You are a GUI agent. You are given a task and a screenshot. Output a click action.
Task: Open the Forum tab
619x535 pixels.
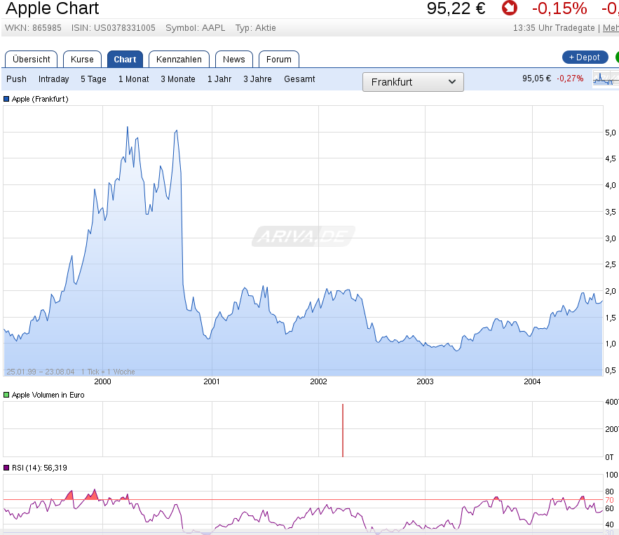coord(279,60)
